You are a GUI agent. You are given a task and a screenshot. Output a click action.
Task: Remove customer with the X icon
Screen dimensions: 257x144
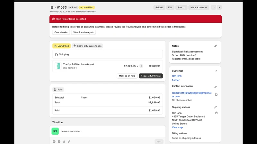[216, 71]
